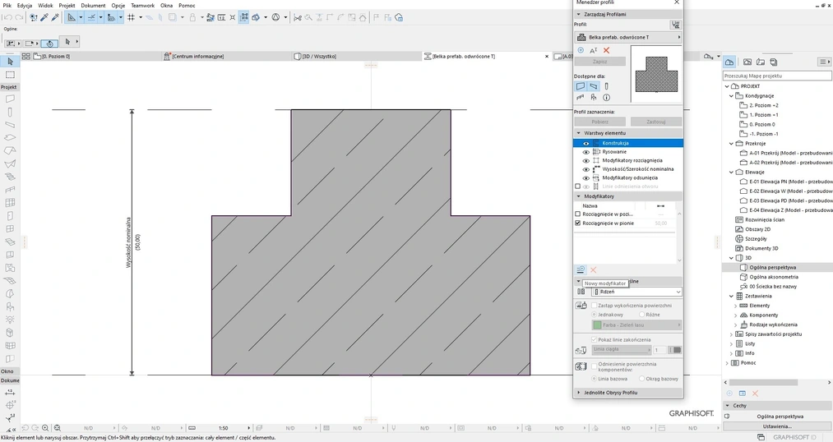Collapse the Elewacje tree node
Image resolution: width=833 pixels, height=442 pixels.
tap(732, 172)
